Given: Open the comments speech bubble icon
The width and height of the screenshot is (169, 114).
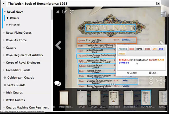Looking at the screenshot, I should coord(58,83).
